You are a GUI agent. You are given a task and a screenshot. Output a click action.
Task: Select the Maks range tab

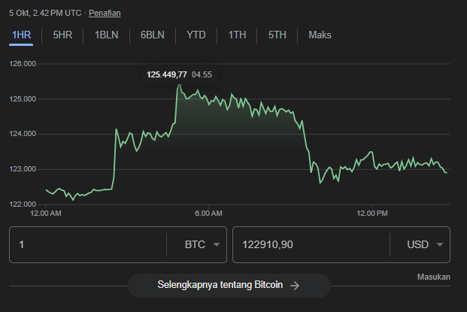click(320, 35)
